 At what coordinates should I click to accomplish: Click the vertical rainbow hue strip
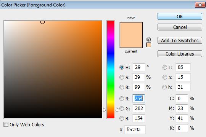[111, 70]
